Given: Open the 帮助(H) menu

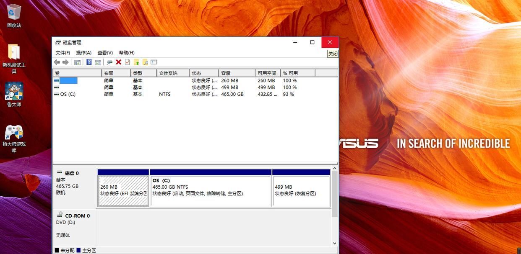Looking at the screenshot, I should pyautogui.click(x=127, y=53).
